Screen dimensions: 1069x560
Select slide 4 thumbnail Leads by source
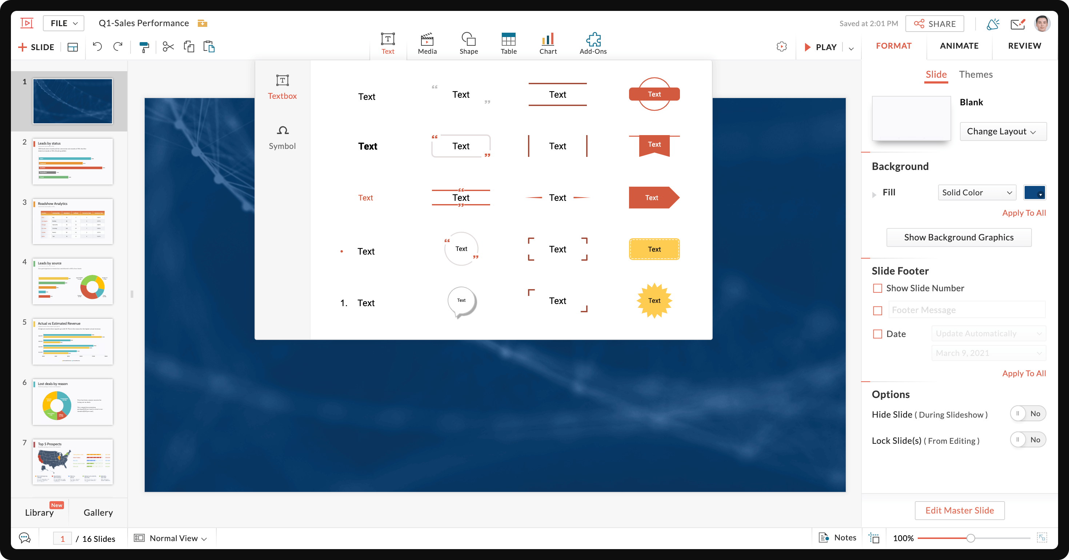coord(73,281)
